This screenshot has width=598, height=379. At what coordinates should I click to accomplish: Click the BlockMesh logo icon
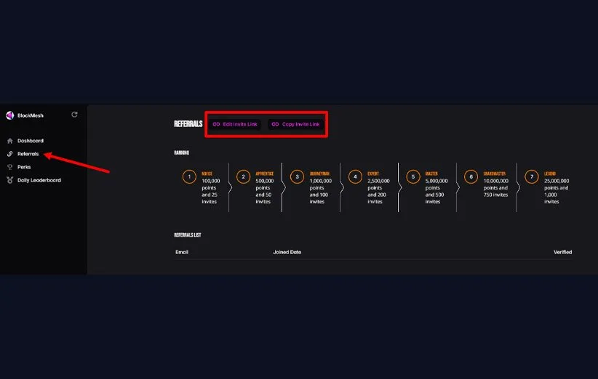pos(9,115)
